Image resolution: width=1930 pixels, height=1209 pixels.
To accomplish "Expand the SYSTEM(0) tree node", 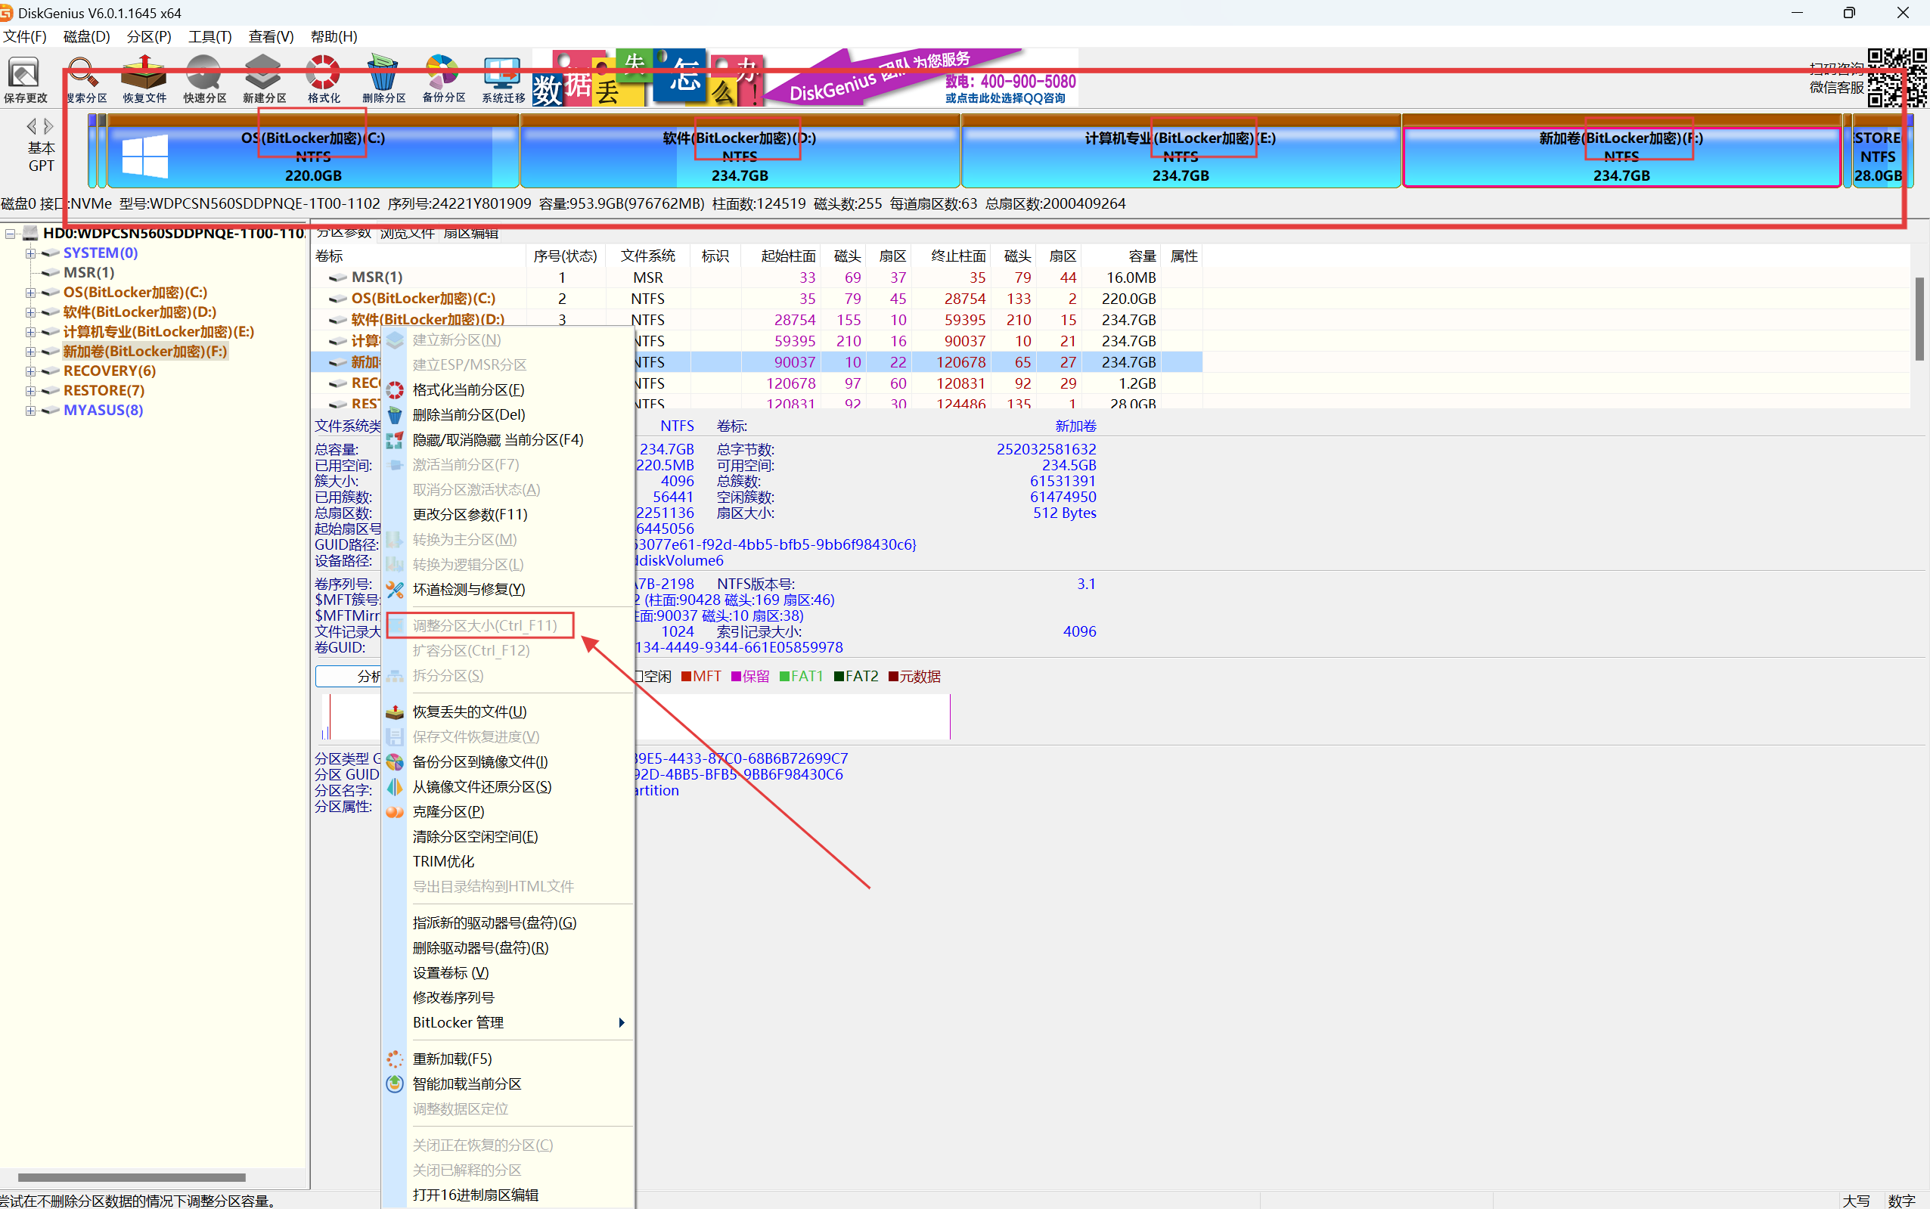I will pos(30,253).
